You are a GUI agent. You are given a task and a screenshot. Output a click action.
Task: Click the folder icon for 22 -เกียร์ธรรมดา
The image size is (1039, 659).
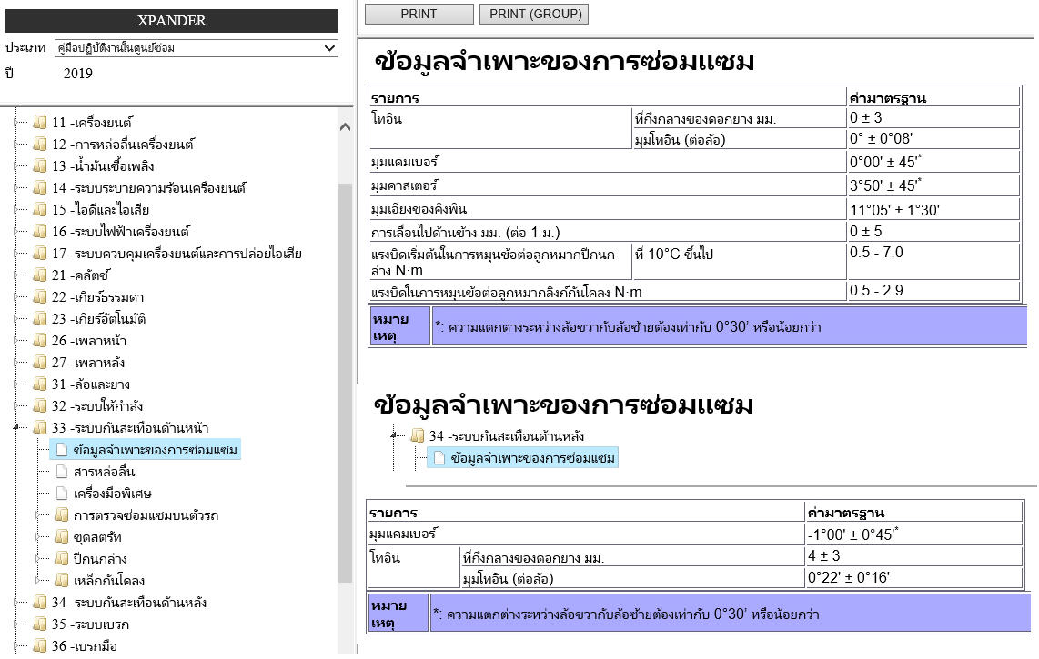(x=40, y=296)
